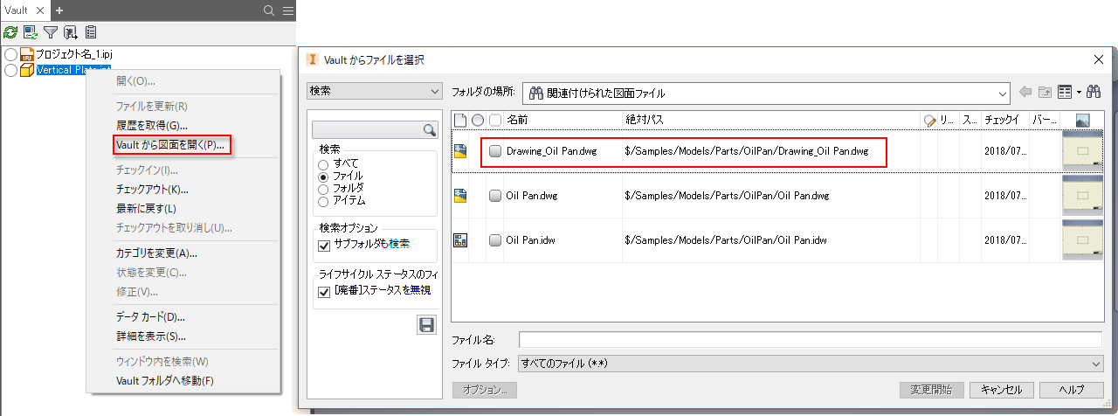Image resolution: width=1118 pixels, height=416 pixels.
Task: Toggle the select-all checkbox in list header
Action: [x=495, y=120]
